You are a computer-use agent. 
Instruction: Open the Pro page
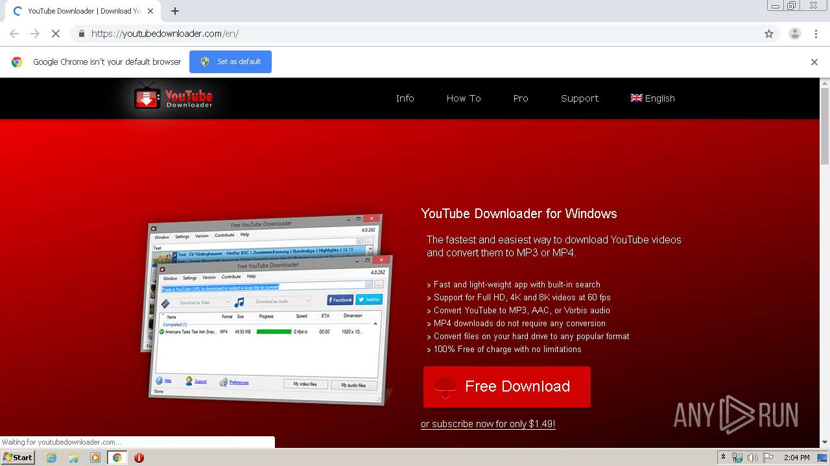521,98
